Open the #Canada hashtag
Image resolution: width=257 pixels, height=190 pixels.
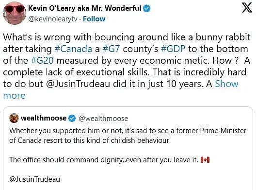[73, 49]
